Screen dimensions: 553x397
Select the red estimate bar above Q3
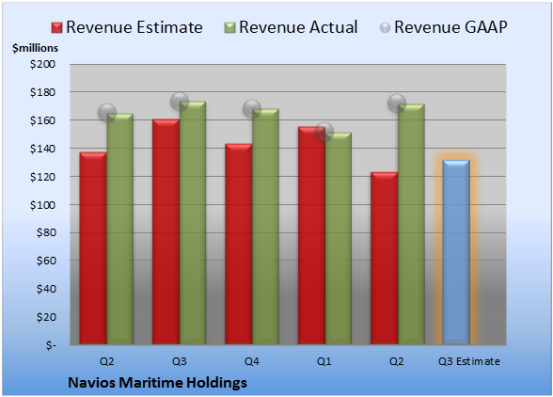pyautogui.click(x=166, y=231)
